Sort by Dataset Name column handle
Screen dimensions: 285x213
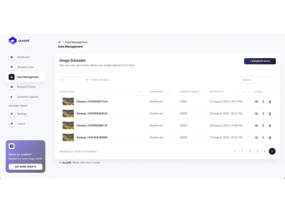pos(139,91)
